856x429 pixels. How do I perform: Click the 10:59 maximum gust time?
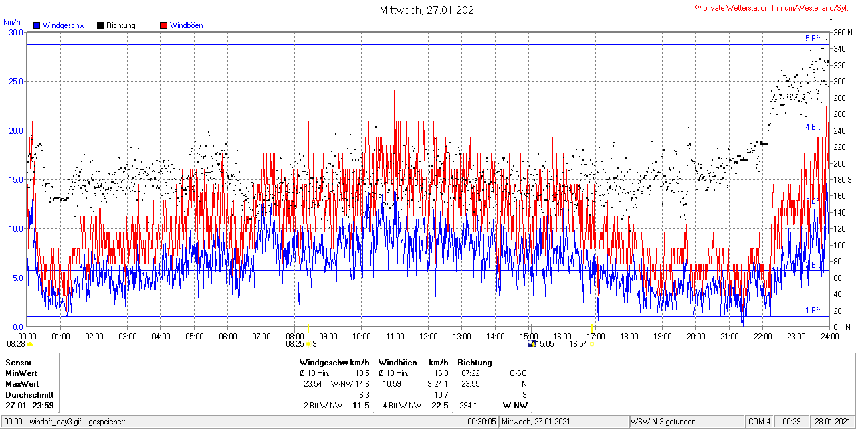point(392,383)
